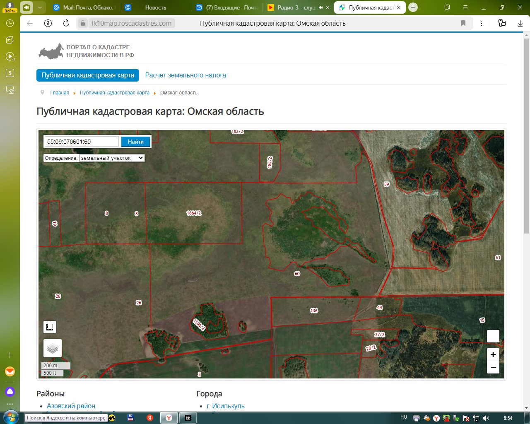Open Alice assistant icon in the sidebar

click(x=10, y=391)
